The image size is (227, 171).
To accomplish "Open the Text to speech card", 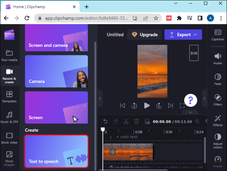I will point(56,151).
